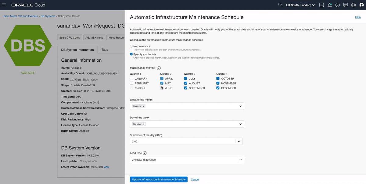Open the user profile icon
The height and width of the screenshot is (184, 366).
(x=361, y=5)
